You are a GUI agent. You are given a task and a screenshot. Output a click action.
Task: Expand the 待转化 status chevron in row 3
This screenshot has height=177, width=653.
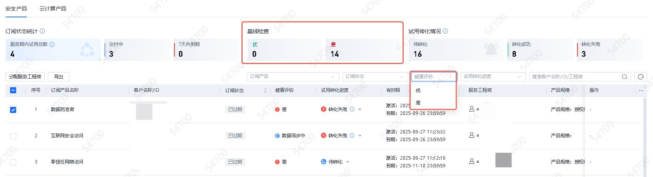(348, 162)
